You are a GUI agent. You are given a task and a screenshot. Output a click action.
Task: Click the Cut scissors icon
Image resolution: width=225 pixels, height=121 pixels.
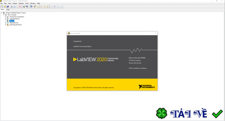pos(12,6)
